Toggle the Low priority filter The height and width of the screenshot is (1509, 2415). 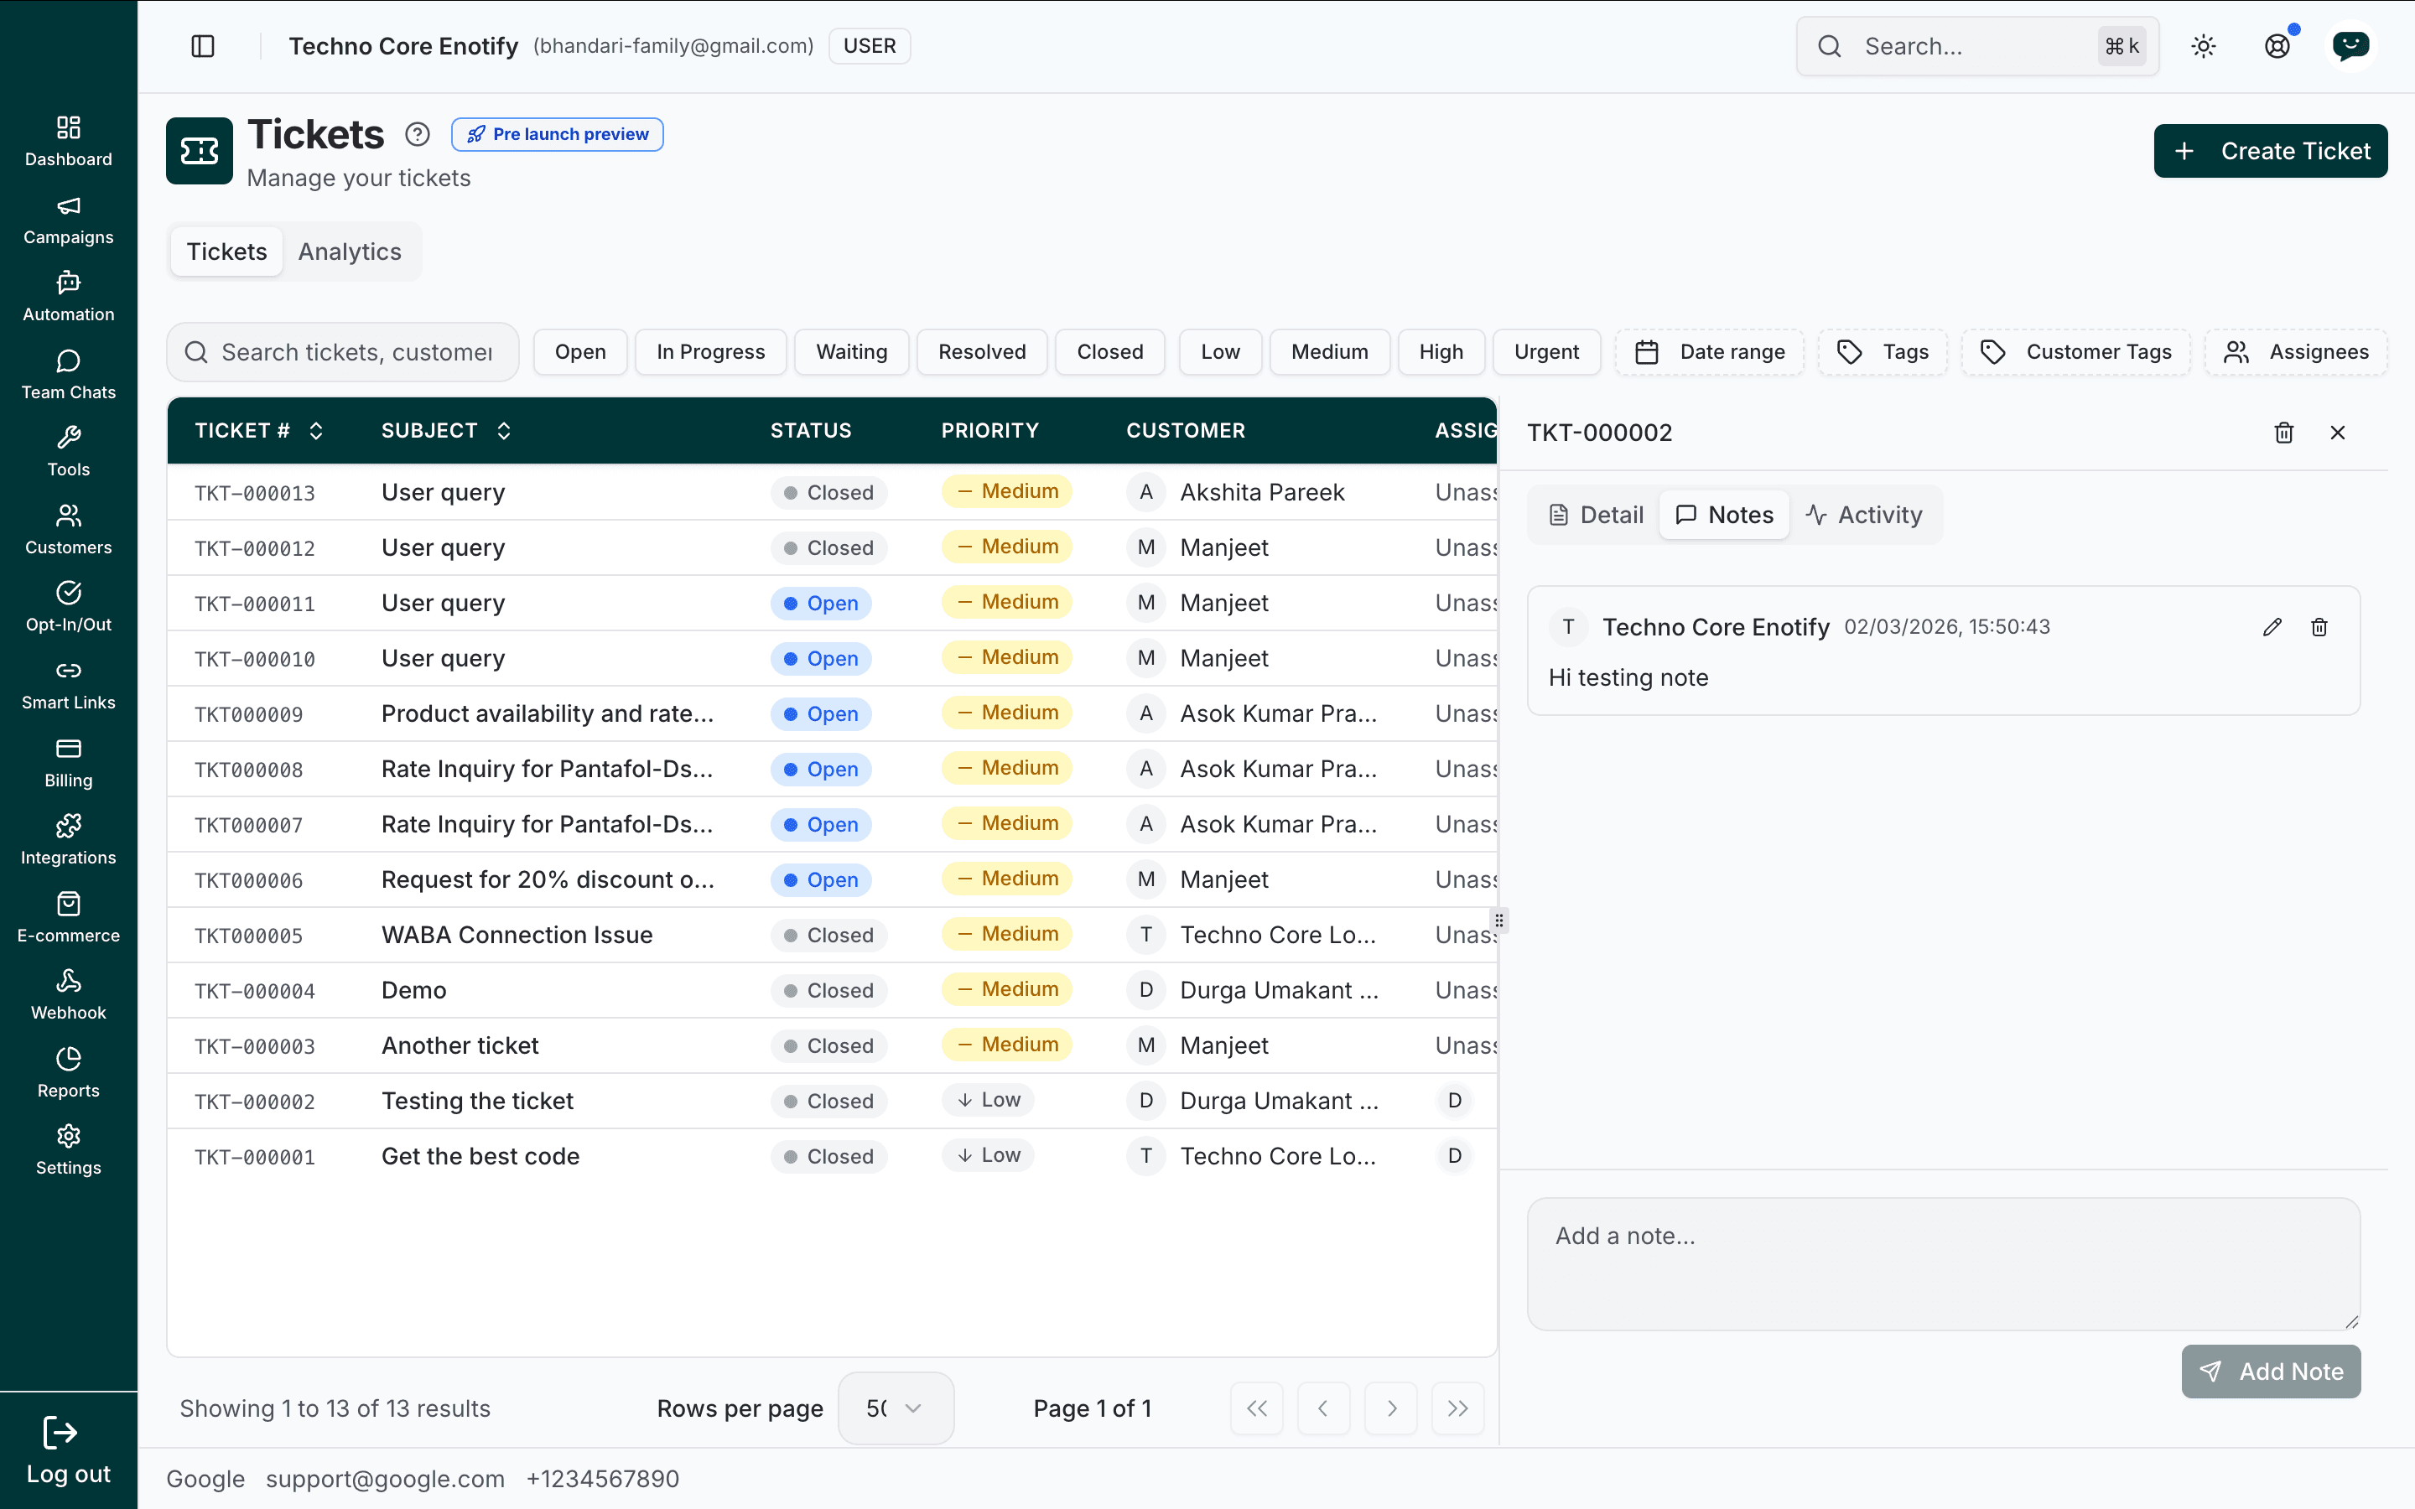tap(1220, 352)
